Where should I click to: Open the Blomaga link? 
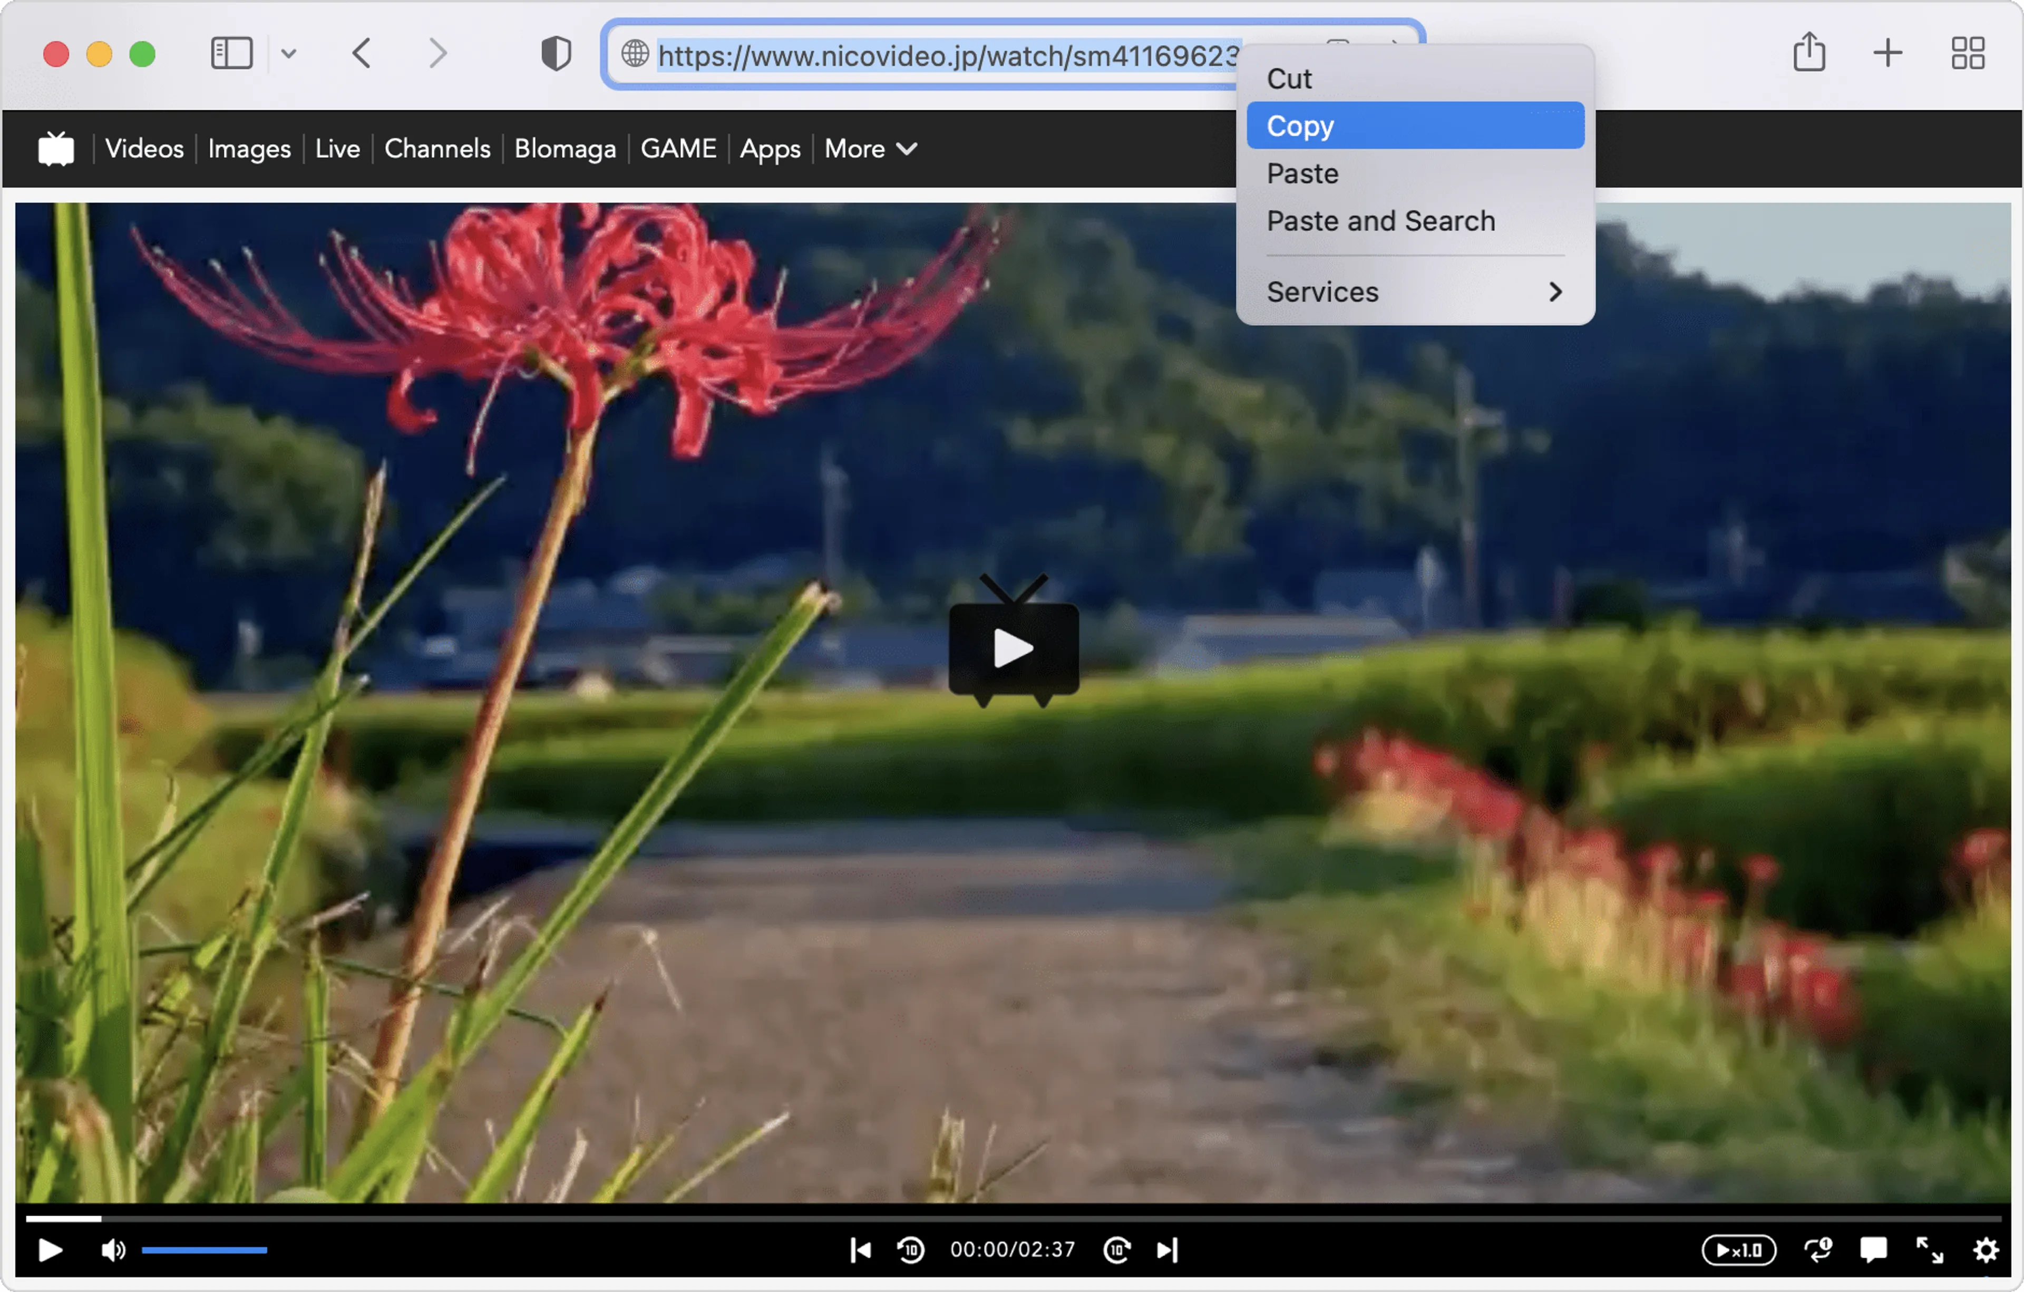(565, 149)
